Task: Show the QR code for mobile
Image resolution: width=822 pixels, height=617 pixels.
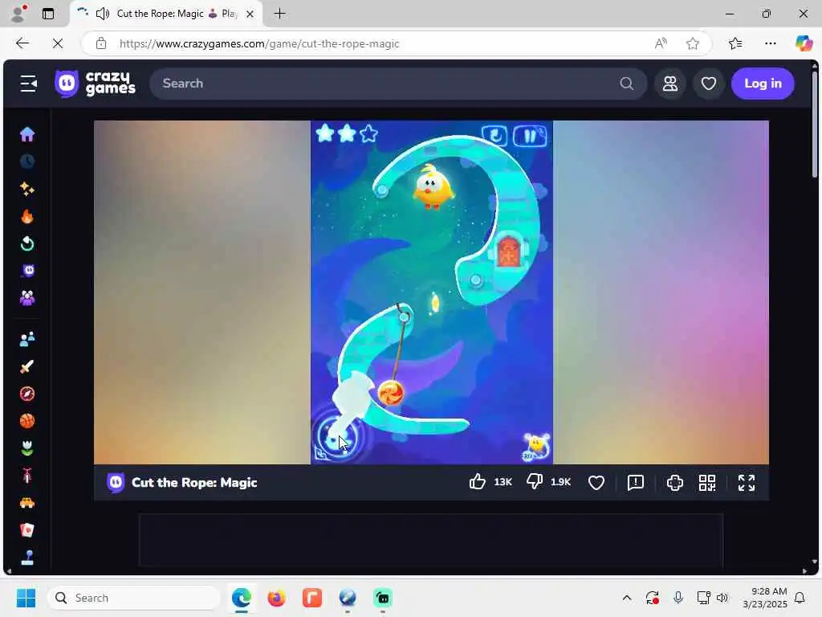Action: click(x=707, y=482)
